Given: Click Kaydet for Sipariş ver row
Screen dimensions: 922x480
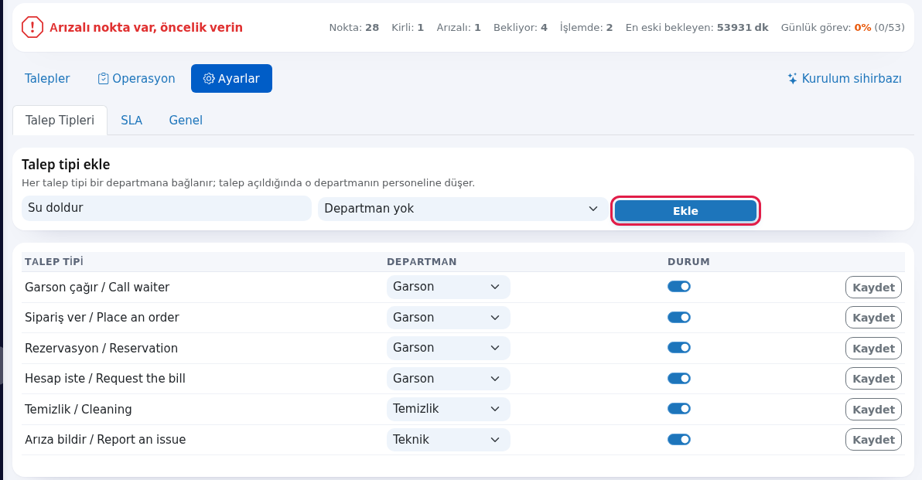Looking at the screenshot, I should coord(873,318).
